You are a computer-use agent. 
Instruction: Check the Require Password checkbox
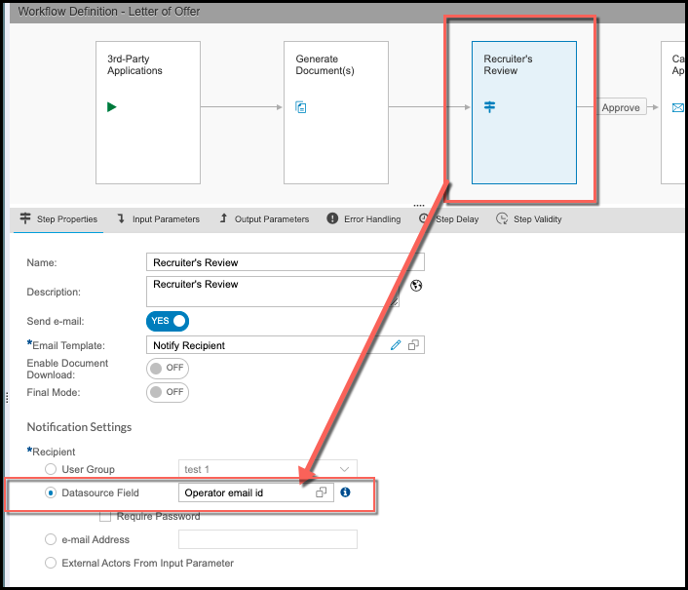coord(105,516)
